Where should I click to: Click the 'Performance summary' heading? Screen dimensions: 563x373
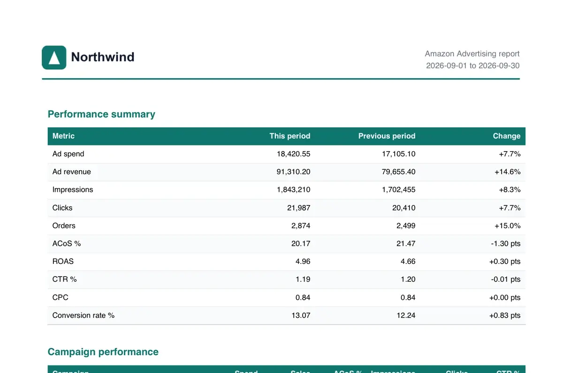pos(101,114)
